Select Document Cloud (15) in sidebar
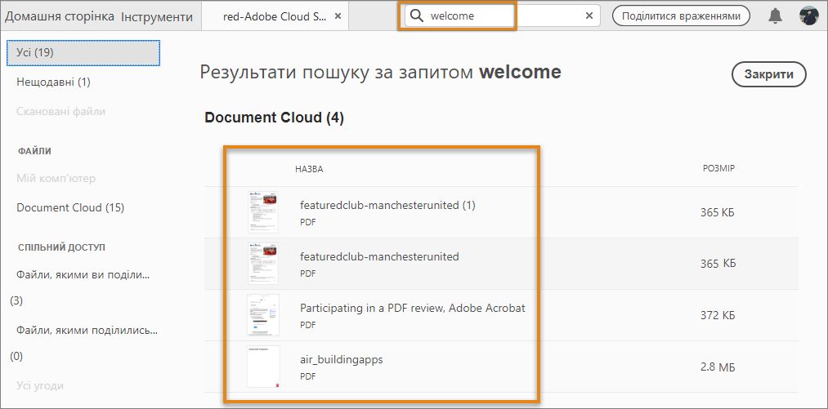 (x=70, y=208)
